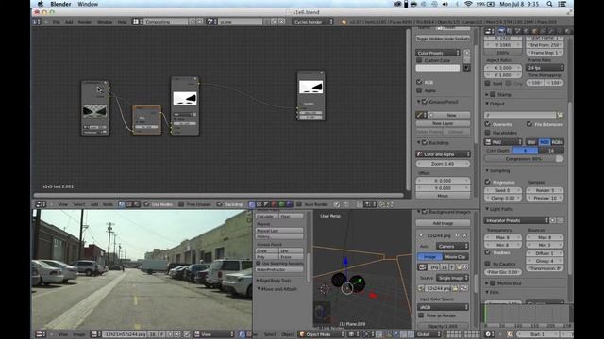Remove the 52s244.png background image

(x=465, y=235)
